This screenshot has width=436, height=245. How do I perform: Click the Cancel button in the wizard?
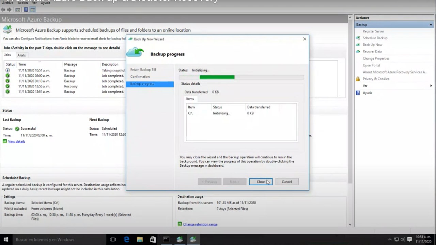point(287,182)
